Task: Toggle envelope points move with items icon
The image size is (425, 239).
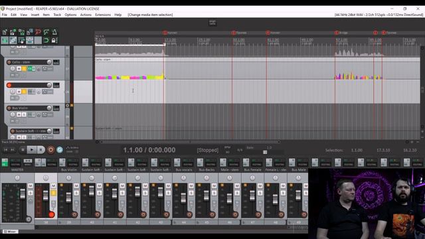Action: [x=30, y=40]
